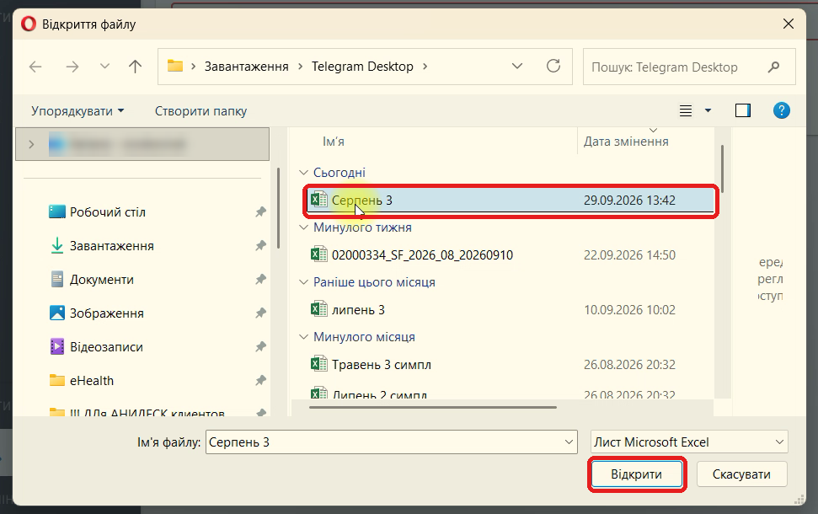Select the липень 3 Excel file
This screenshot has width=818, height=514.
click(x=511, y=310)
